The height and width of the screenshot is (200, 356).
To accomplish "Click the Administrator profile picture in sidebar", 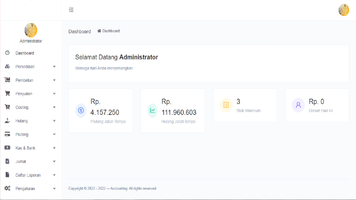I will (x=31, y=30).
